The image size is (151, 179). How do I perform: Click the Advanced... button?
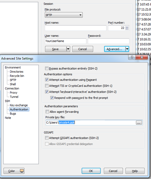pos(115,49)
